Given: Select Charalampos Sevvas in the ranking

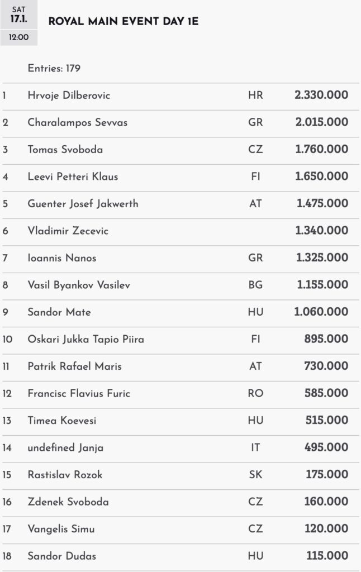Looking at the screenshot, I should (77, 122).
